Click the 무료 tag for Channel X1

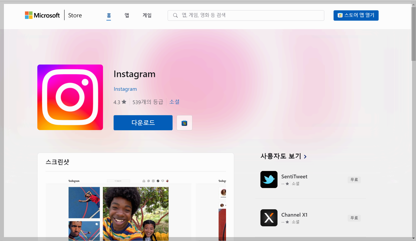(354, 218)
